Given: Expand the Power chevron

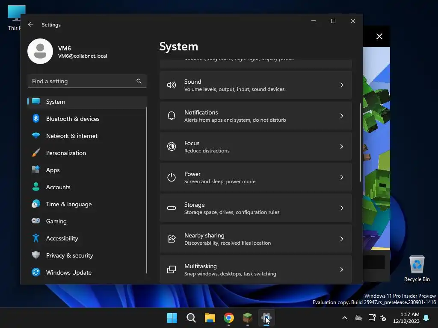Looking at the screenshot, I should click(x=342, y=177).
